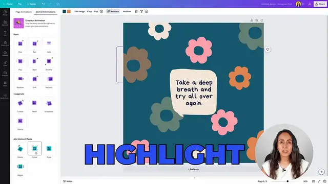Image resolution: width=328 pixels, height=184 pixels.
Task: Open the Uploads panel in sidebar
Action: point(5,53)
